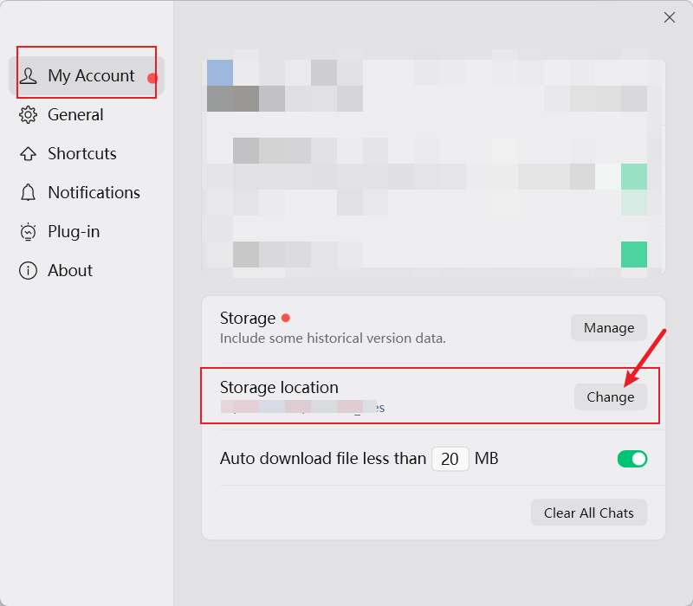Open the storage location path link
Viewport: 693px width, 606px height.
click(302, 407)
